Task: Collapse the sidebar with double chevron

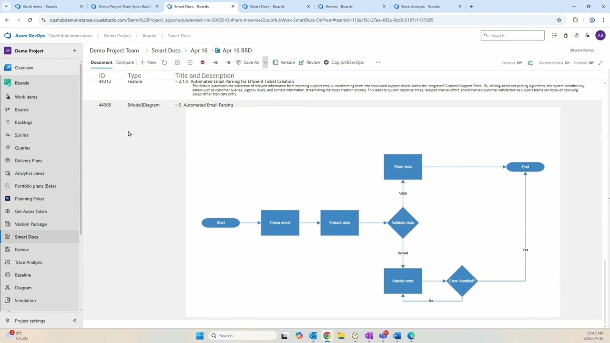Action: click(75, 321)
